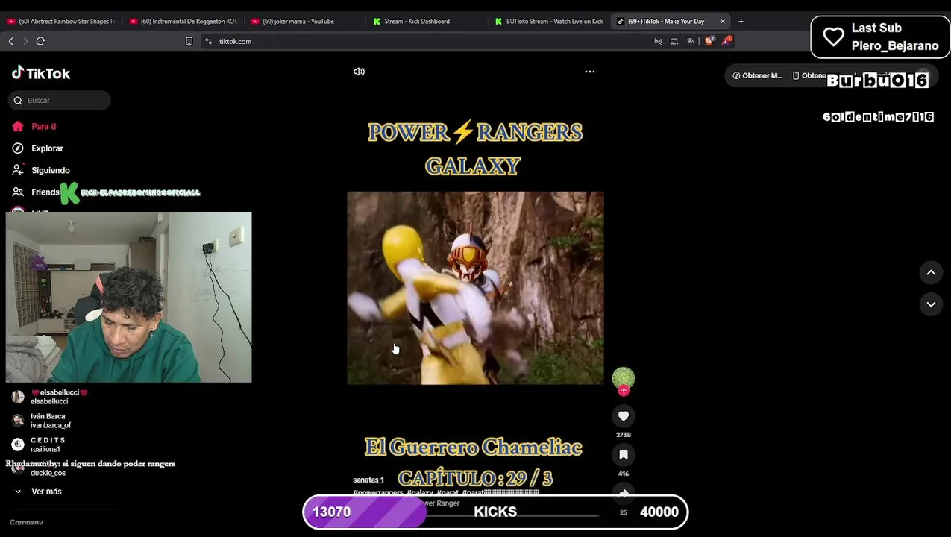Click the Siguiendo person icon

click(18, 170)
